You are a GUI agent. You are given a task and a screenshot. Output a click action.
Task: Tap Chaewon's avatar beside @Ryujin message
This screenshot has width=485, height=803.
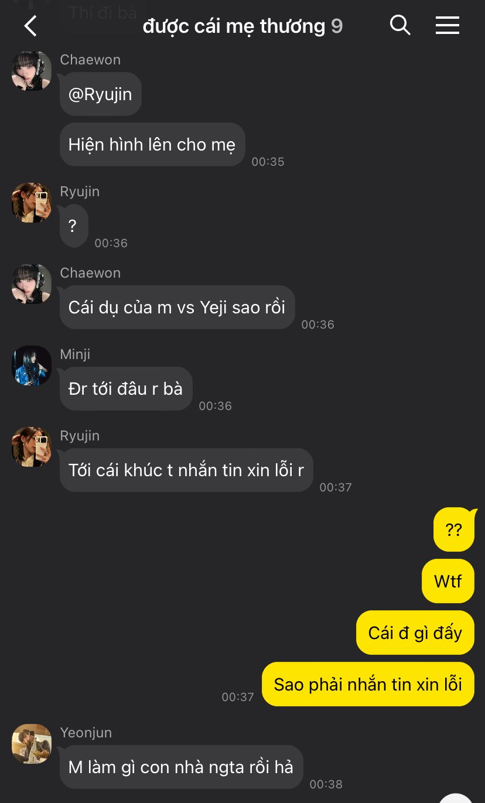click(32, 71)
